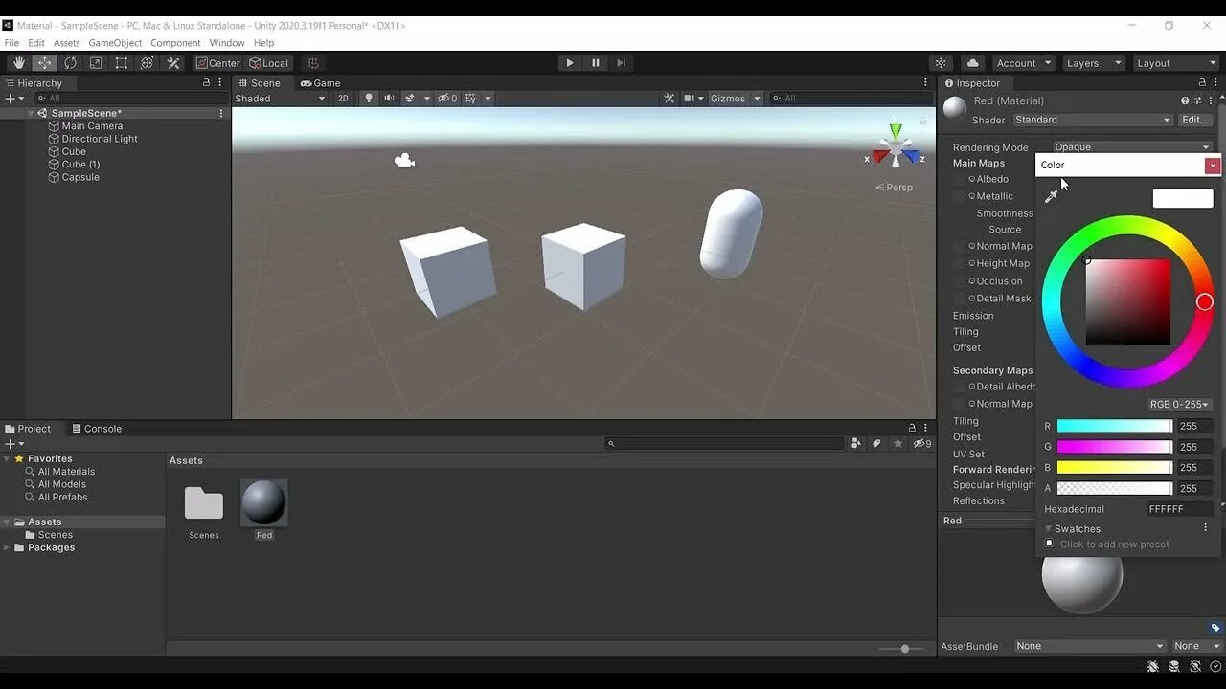
Task: Open RGB 0-255 mode dropdown
Action: point(1180,405)
